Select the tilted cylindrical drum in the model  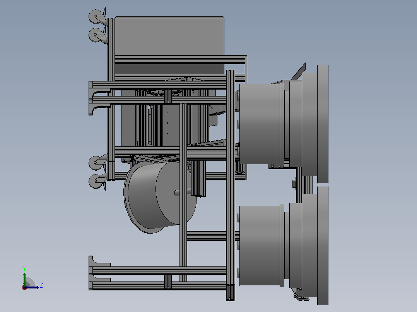(x=160, y=197)
